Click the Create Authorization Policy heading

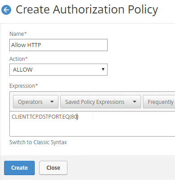[x=87, y=10]
